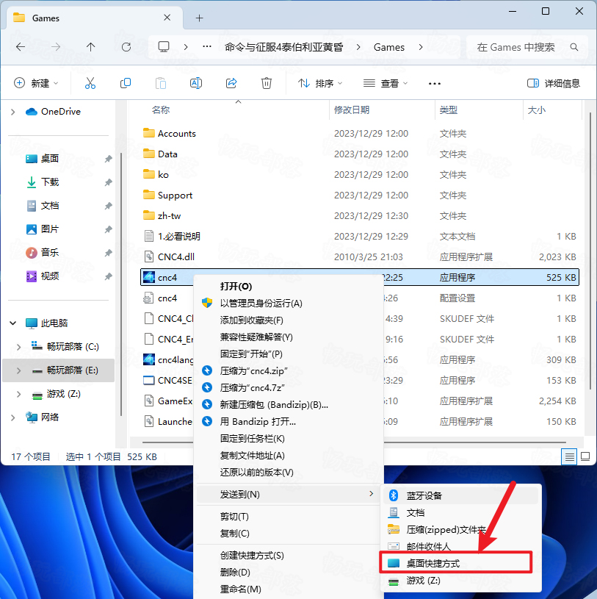Click the navigation pane vertical scrollbar

tap(121, 284)
